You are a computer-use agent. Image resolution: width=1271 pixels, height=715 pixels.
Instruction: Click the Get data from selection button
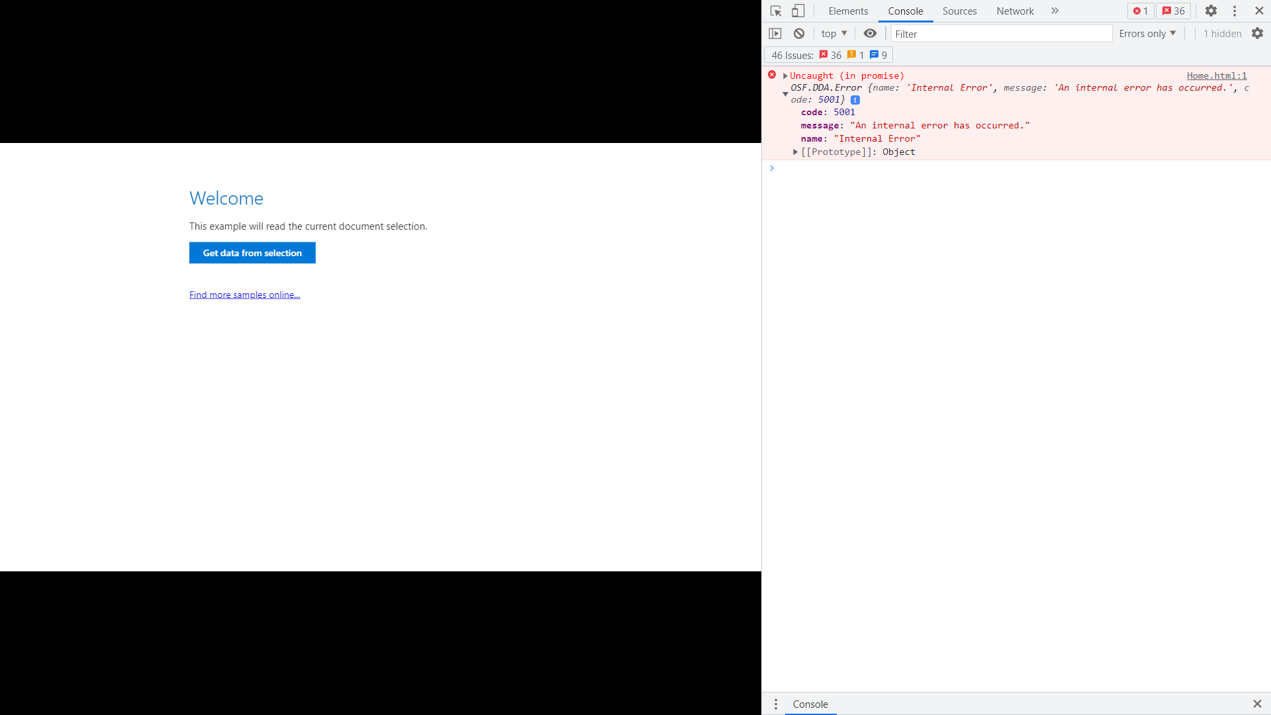[252, 253]
